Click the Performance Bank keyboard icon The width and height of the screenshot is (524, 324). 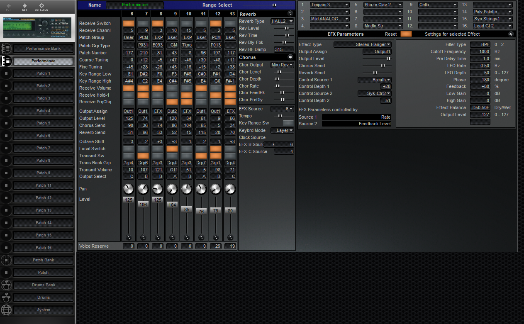coord(6,49)
